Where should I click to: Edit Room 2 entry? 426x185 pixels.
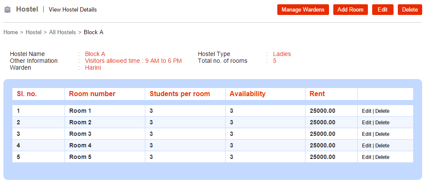point(366,123)
